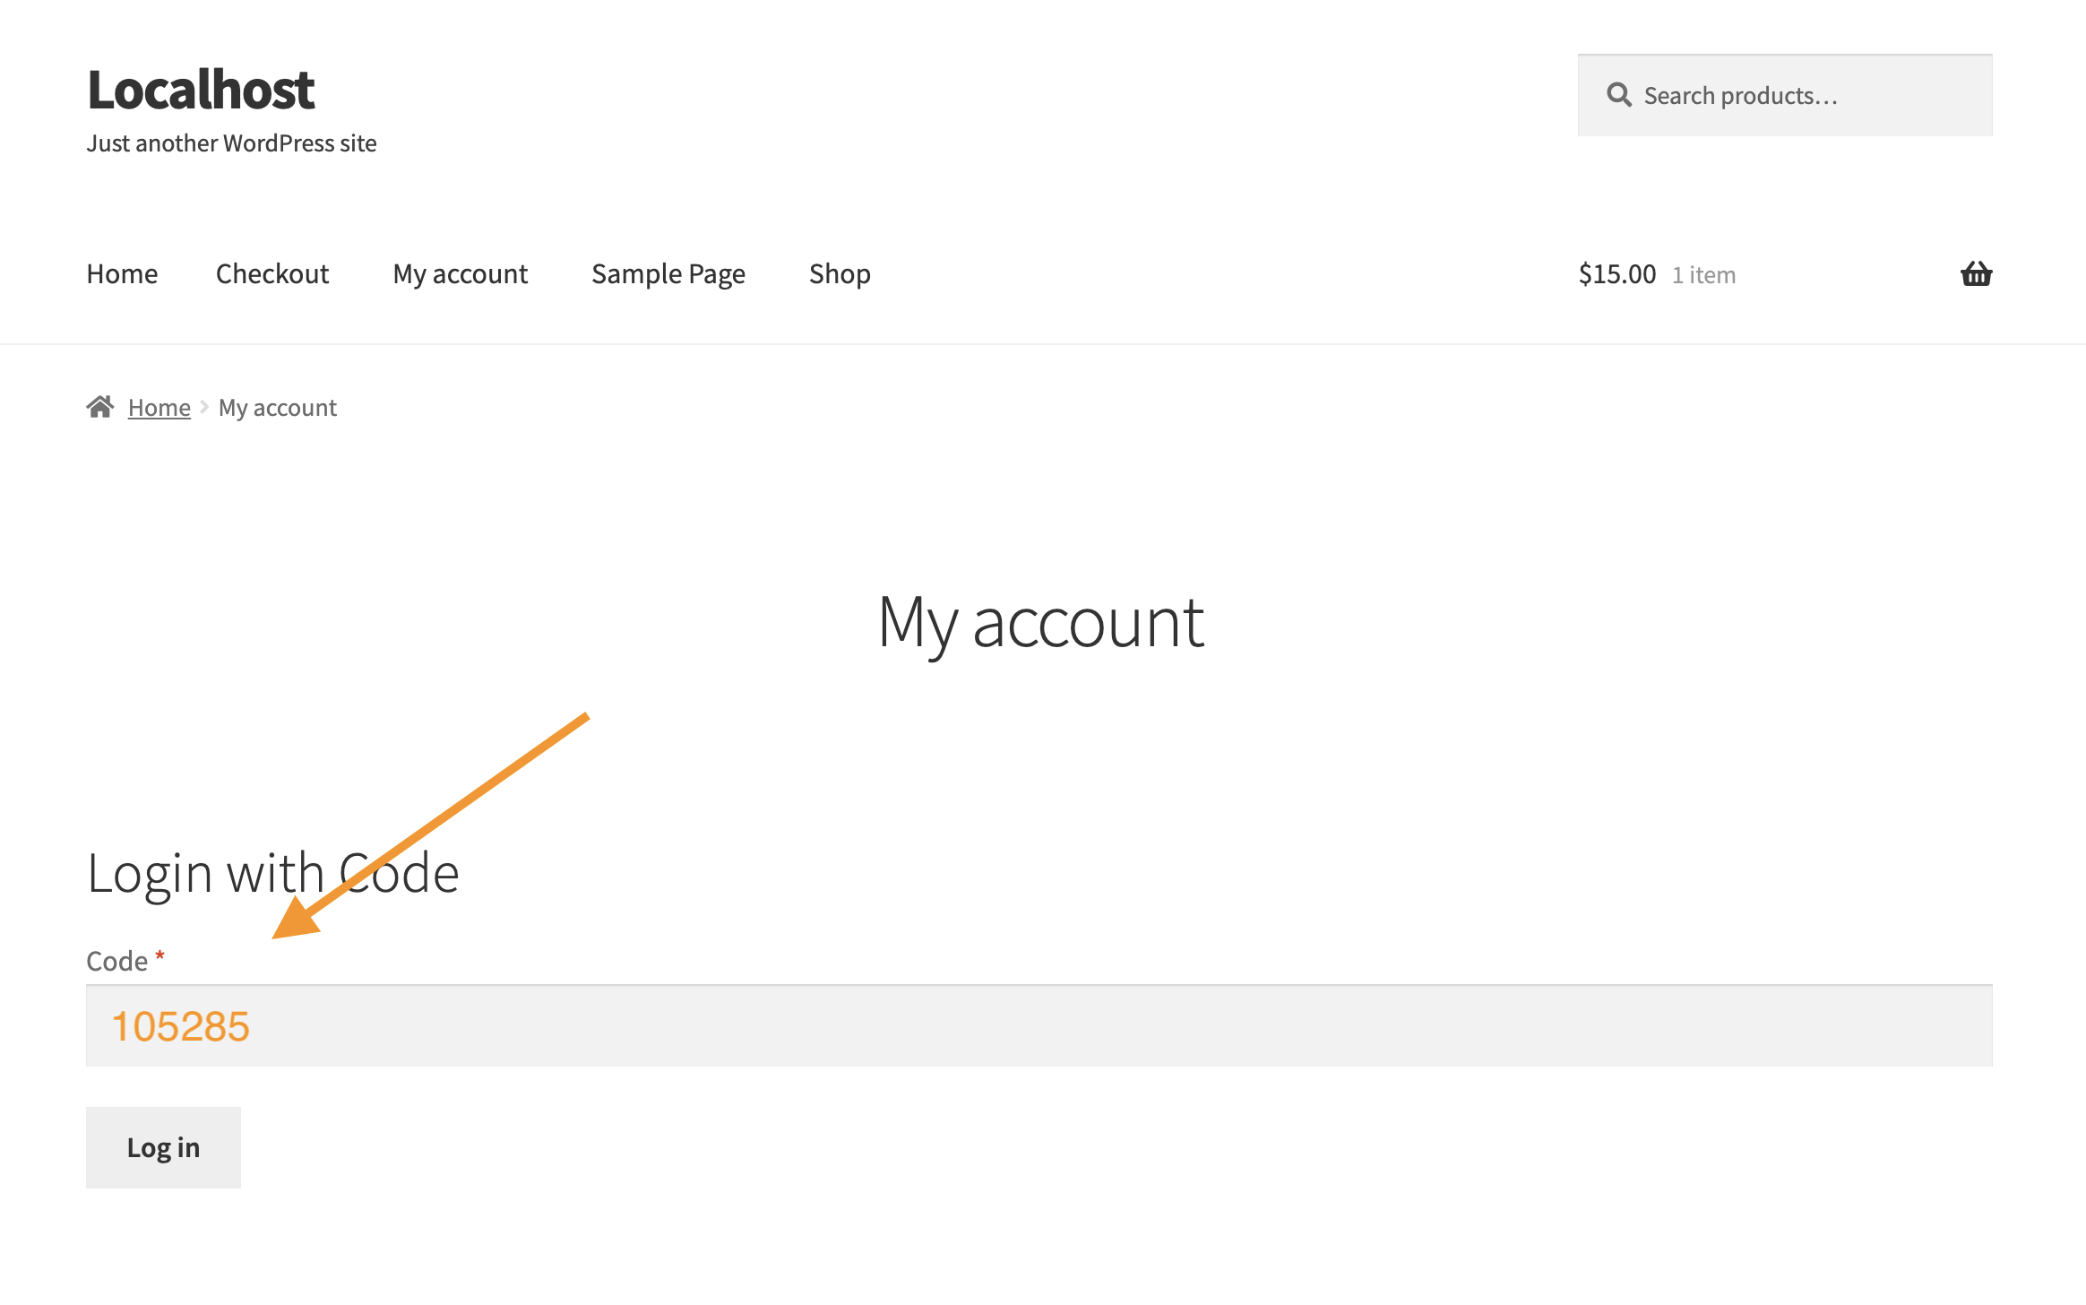
Task: Click the 1 item cart count
Action: coord(1703,275)
